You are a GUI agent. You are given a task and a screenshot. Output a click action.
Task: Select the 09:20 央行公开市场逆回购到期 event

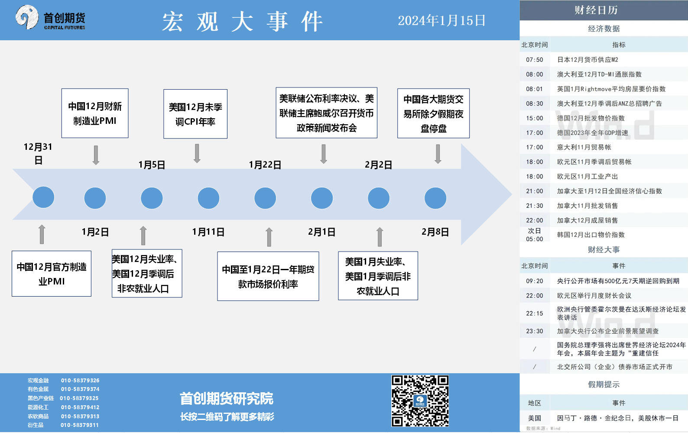click(x=604, y=281)
